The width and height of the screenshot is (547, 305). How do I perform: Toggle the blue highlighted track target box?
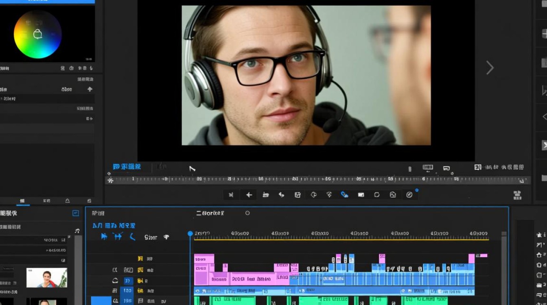coord(128,281)
